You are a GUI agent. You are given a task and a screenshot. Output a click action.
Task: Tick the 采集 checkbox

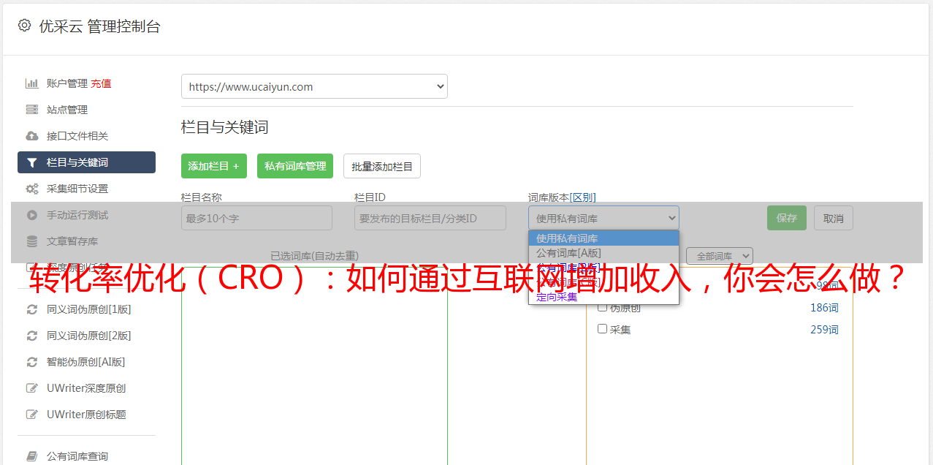(x=603, y=329)
